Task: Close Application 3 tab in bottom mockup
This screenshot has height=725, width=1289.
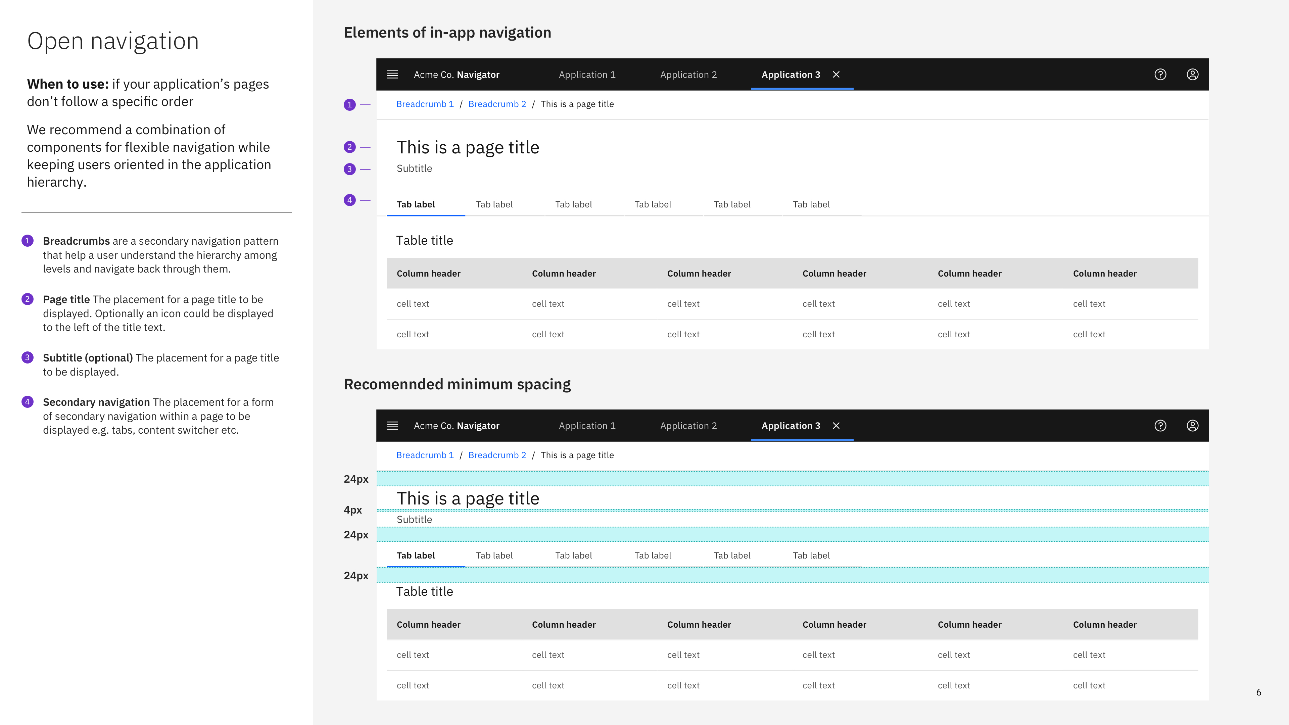Action: pyautogui.click(x=836, y=426)
